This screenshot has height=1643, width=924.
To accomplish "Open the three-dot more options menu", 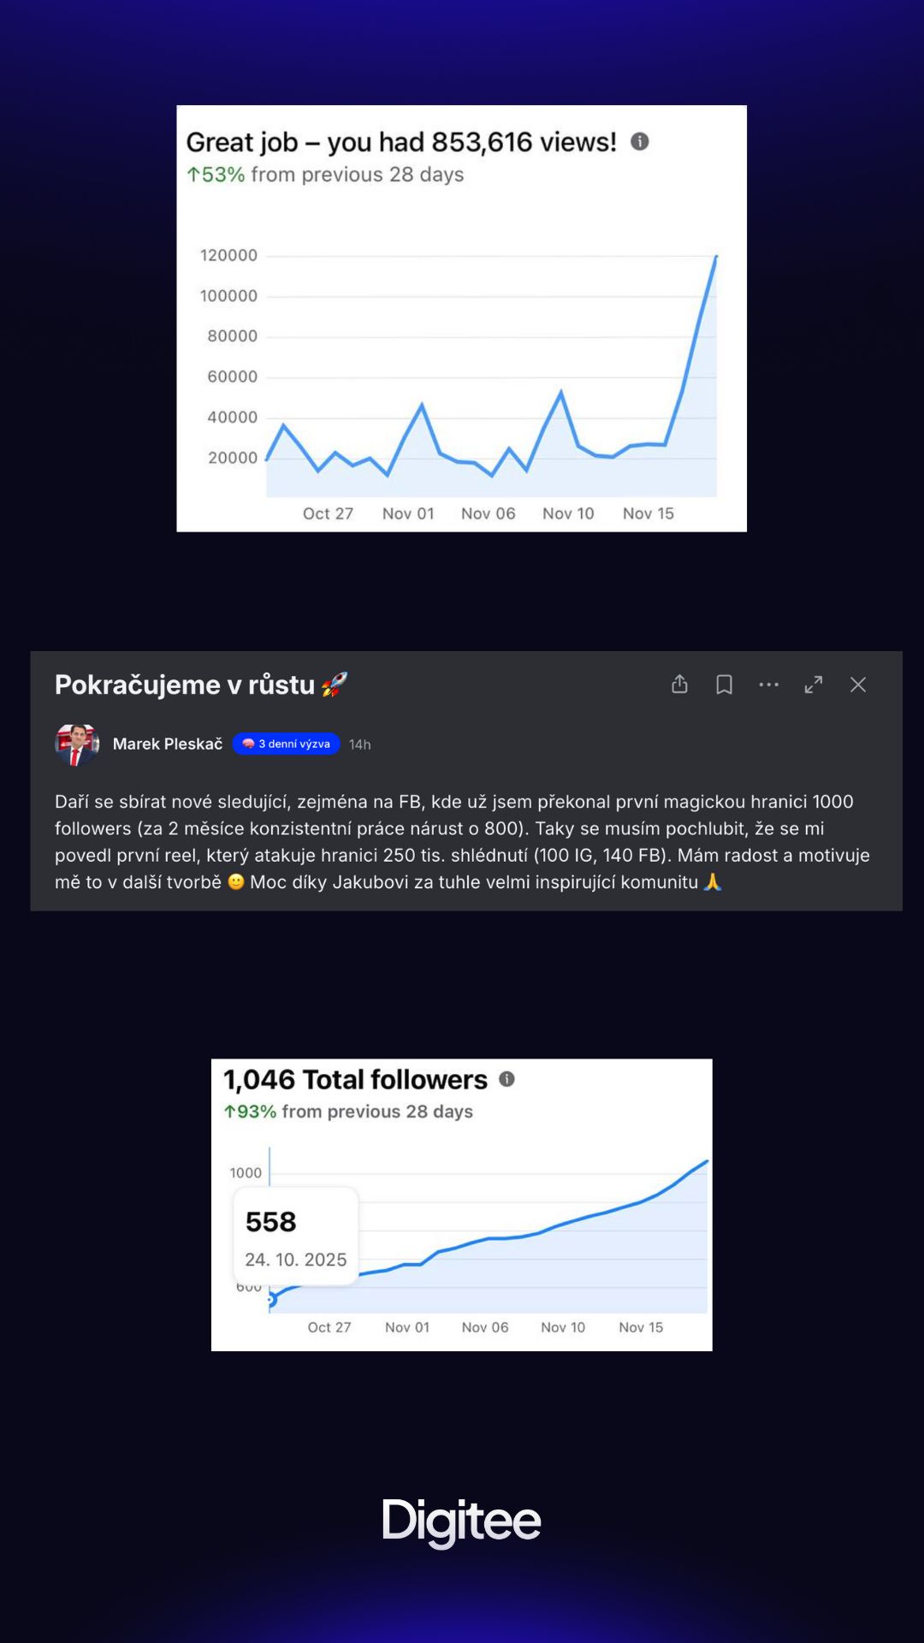I will click(769, 685).
